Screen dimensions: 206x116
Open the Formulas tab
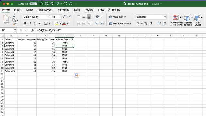click(x=63, y=10)
